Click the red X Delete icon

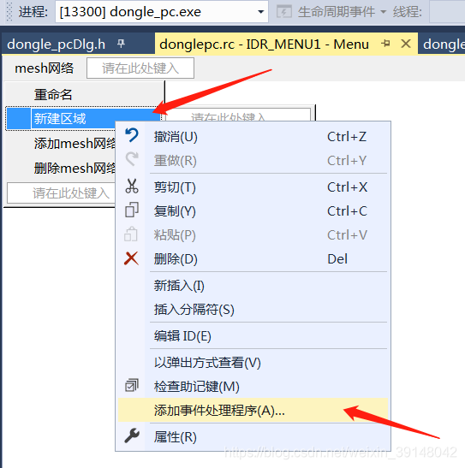[x=131, y=258]
